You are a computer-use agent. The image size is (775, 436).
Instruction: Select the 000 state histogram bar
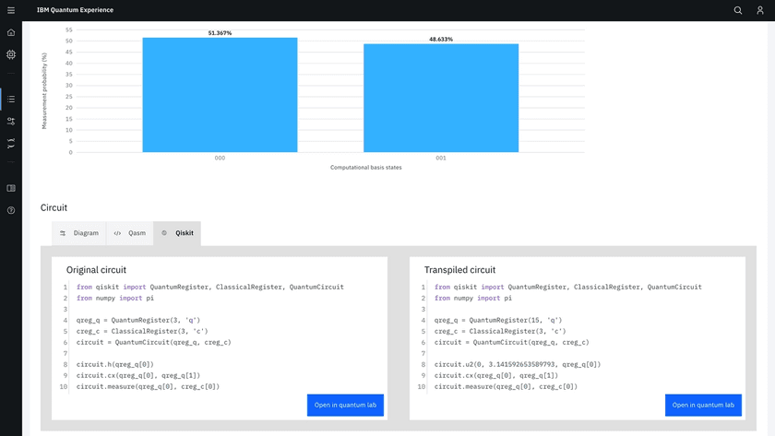pos(220,95)
